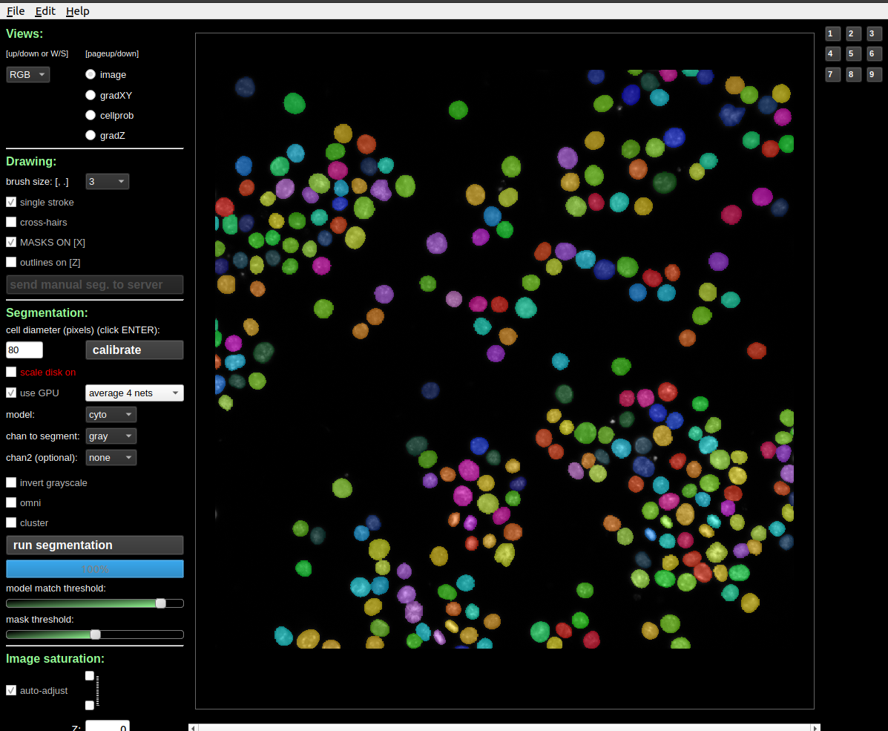888x731 pixels.
Task: Enable the cross-hairs option
Action: 11,222
